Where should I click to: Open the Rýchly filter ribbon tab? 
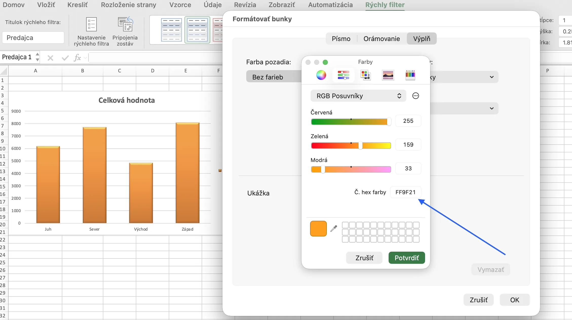(385, 5)
